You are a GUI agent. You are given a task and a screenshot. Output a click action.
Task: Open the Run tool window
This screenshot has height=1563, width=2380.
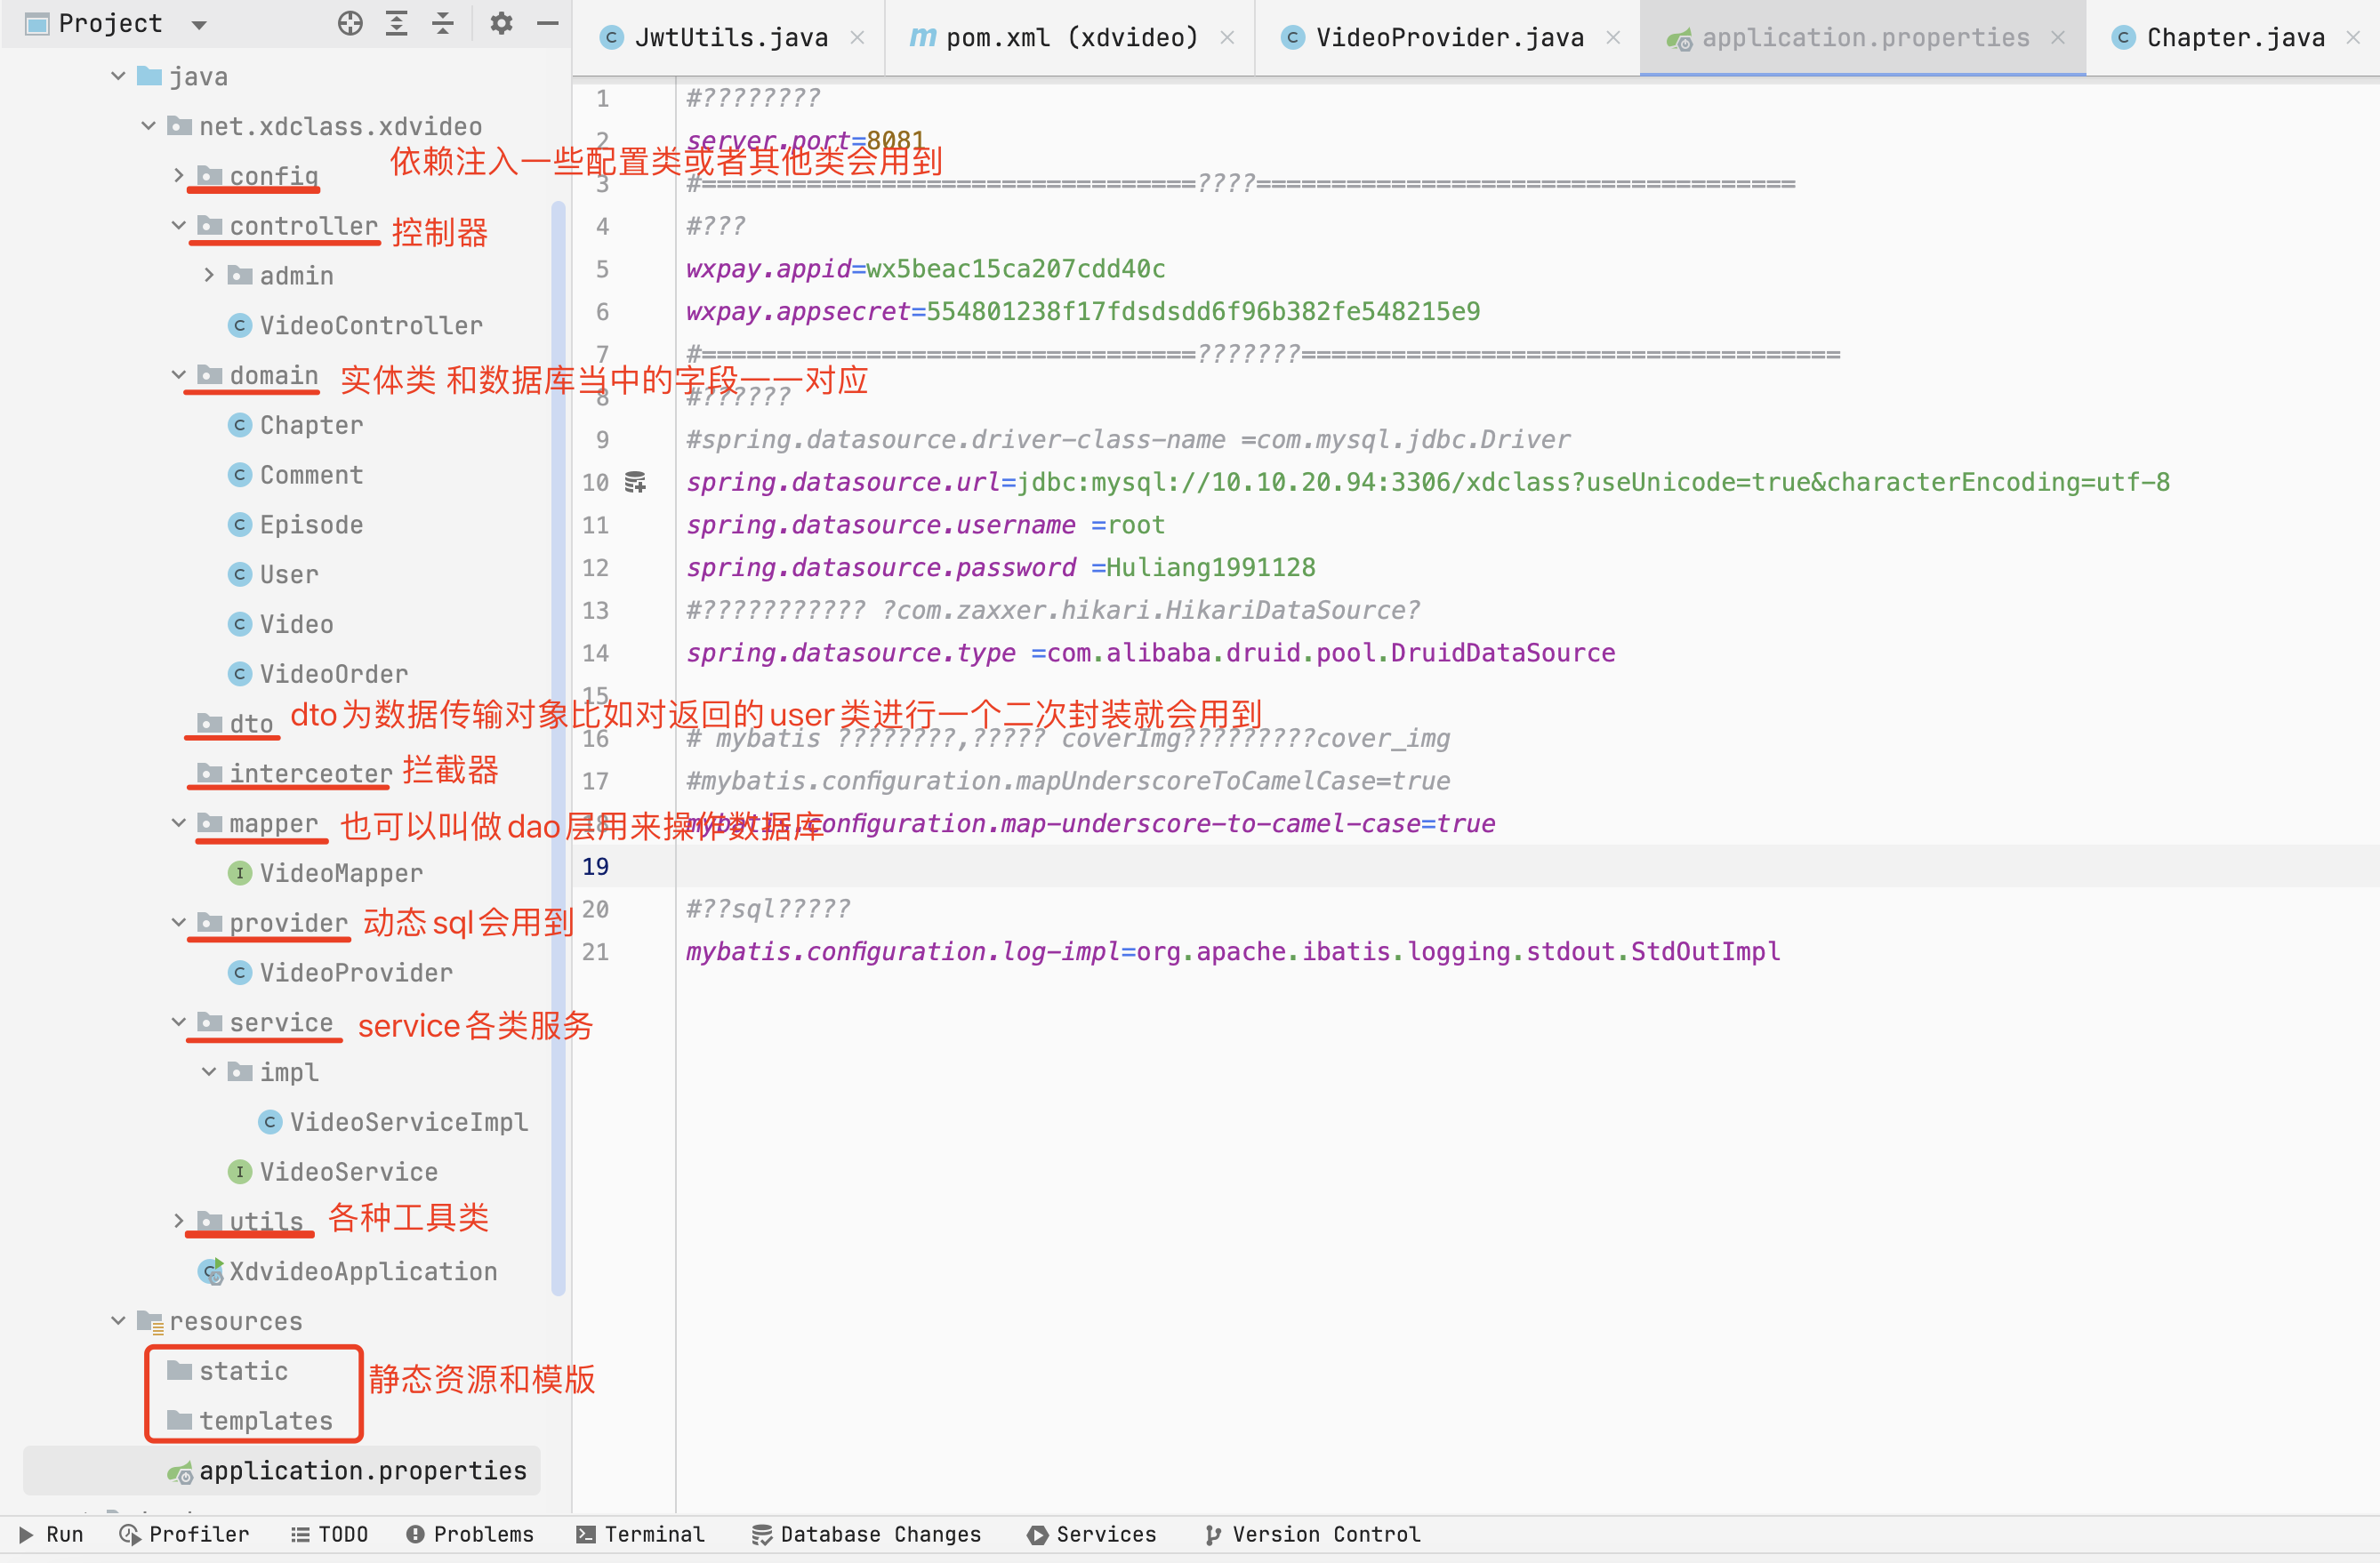pyautogui.click(x=51, y=1534)
